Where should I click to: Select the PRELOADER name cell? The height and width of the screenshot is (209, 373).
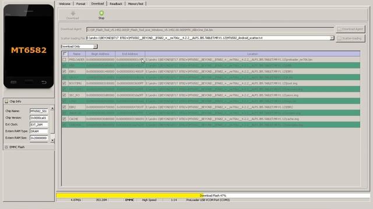tap(76, 60)
